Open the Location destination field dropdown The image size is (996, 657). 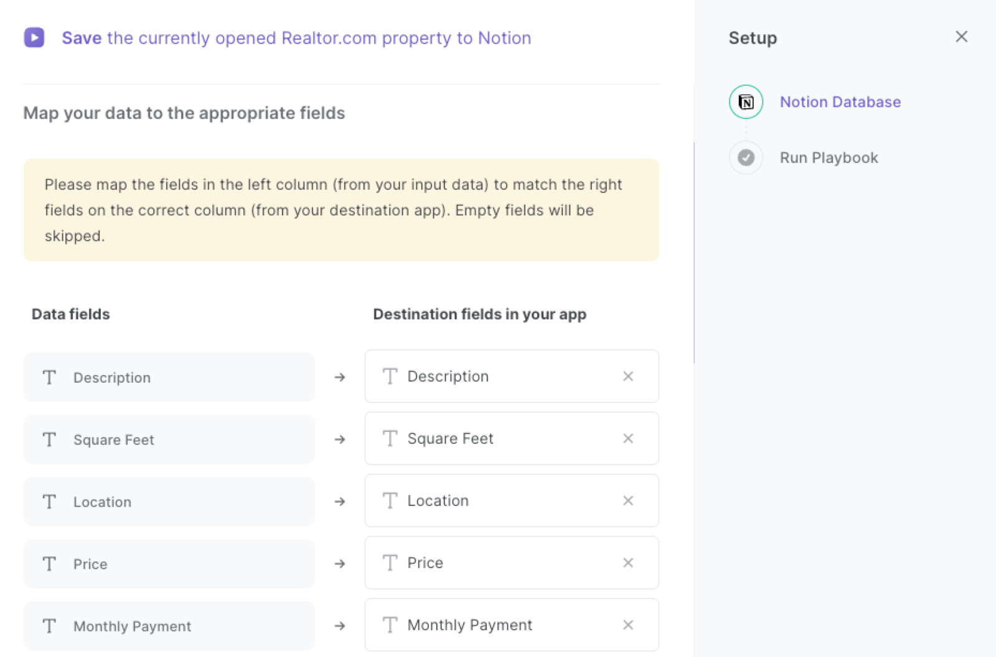click(x=511, y=501)
